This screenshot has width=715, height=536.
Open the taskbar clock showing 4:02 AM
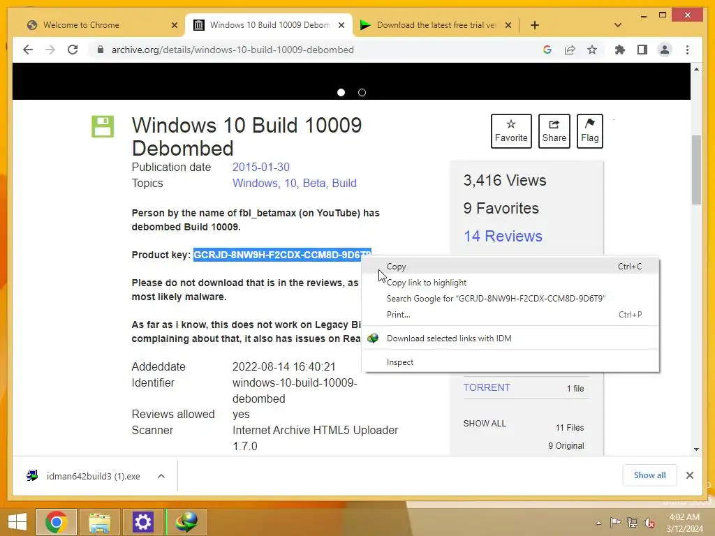(x=684, y=523)
